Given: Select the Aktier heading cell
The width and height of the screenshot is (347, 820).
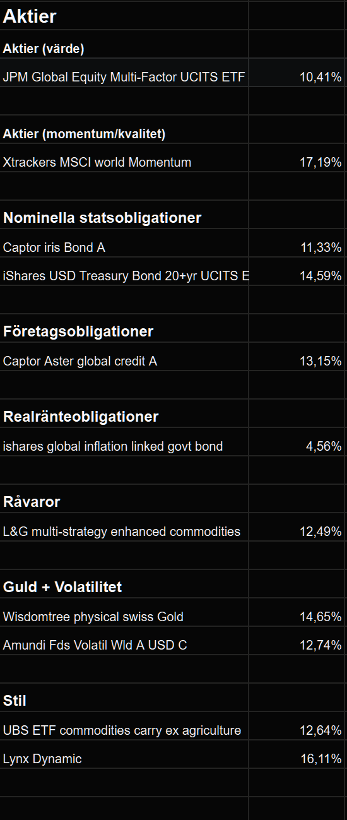Looking at the screenshot, I should [124, 15].
